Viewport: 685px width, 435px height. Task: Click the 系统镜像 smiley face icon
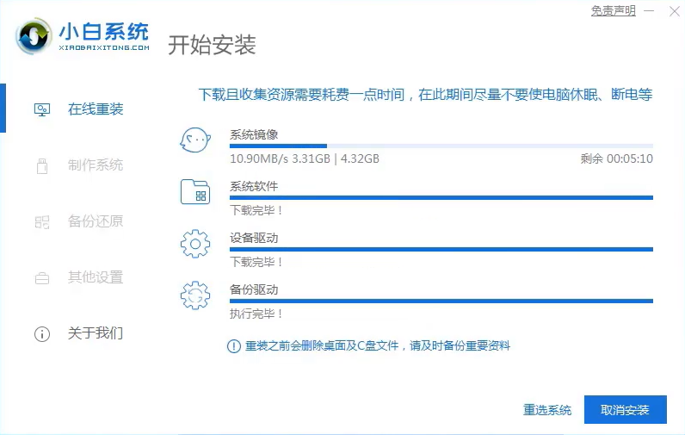click(194, 140)
